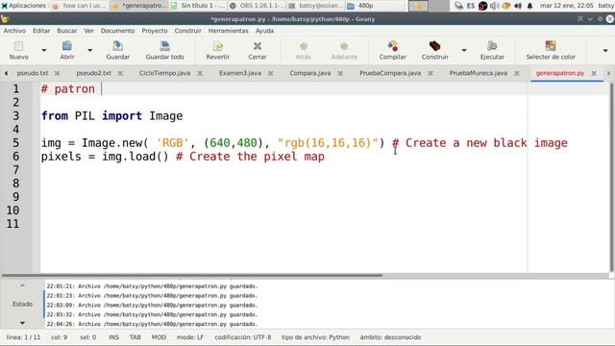Open the Proyecto menu
This screenshot has height=346, width=615.
(155, 31)
